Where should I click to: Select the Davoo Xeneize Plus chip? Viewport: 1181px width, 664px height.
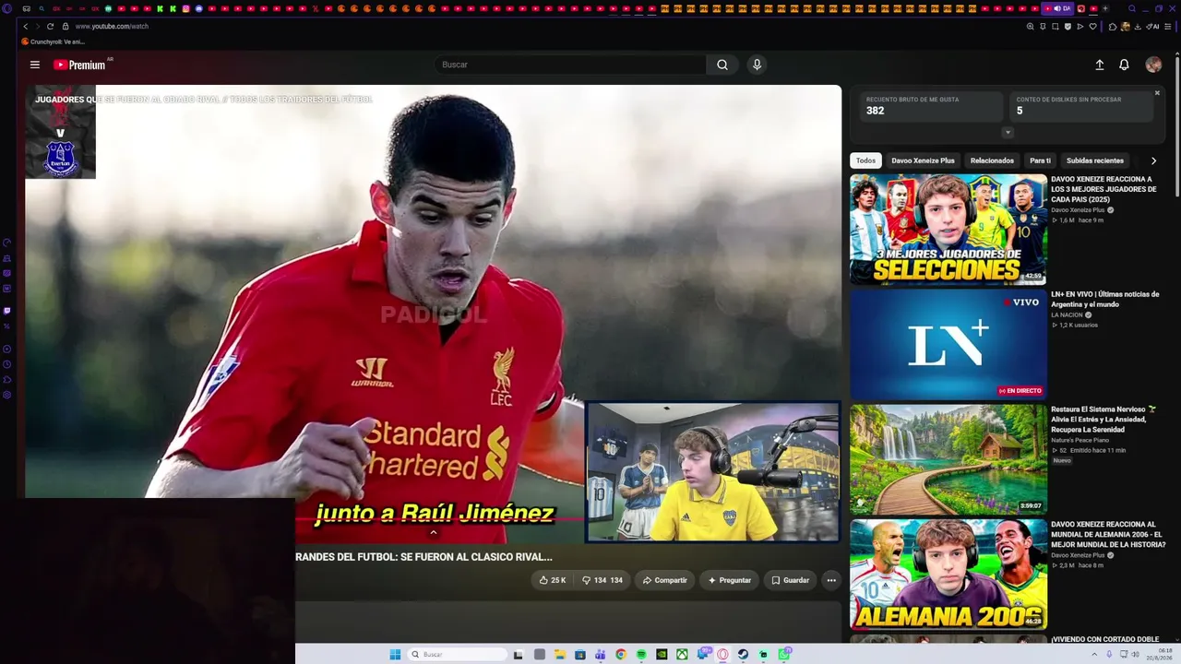[x=923, y=160]
